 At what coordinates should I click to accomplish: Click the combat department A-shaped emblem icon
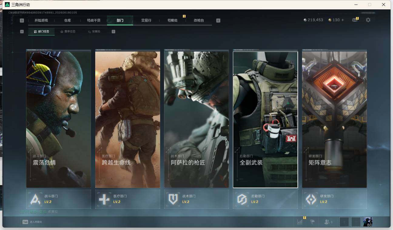35,199
